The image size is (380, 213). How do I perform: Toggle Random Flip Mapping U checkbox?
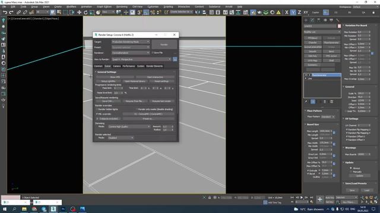tap(347, 130)
